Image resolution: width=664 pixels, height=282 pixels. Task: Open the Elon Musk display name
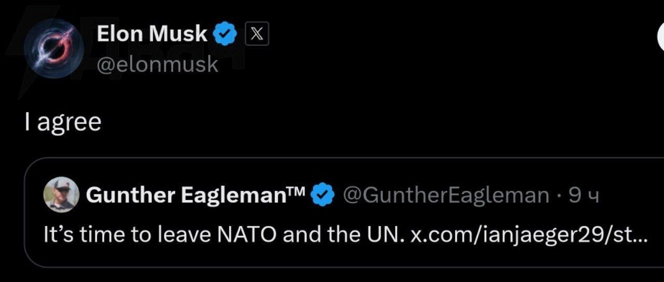(152, 34)
